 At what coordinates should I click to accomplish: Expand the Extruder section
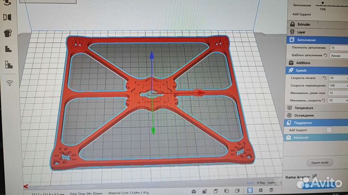[x=318, y=25]
